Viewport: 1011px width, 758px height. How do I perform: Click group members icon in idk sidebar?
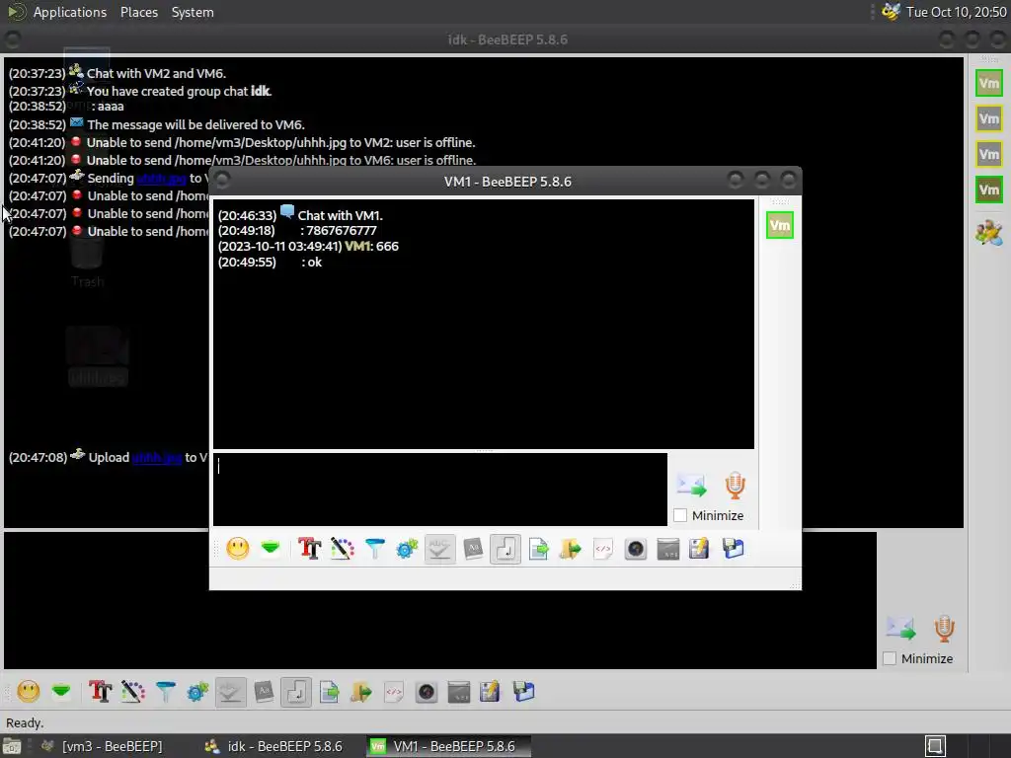pos(989,232)
